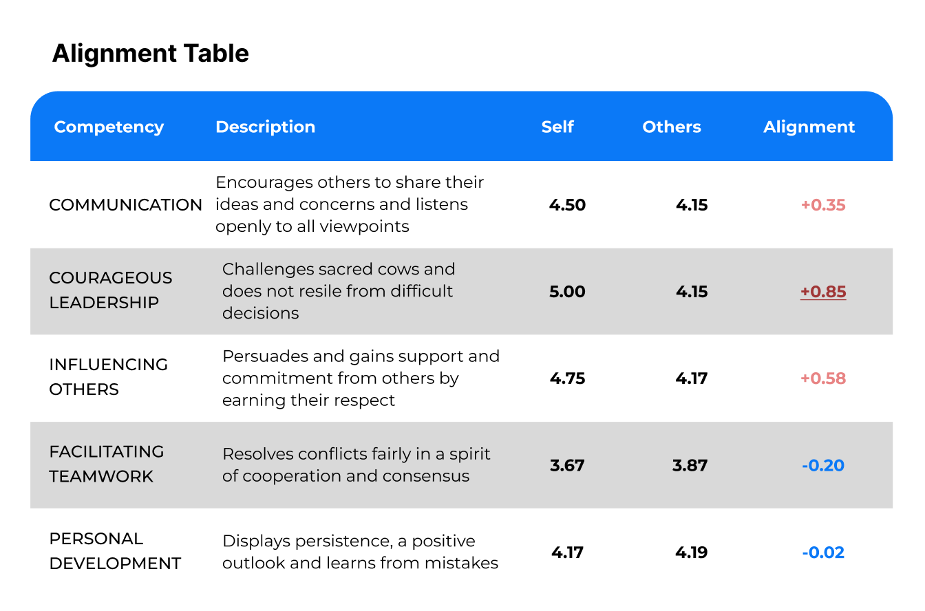Viewport: 925px width, 611px height.
Task: Click the Description column header
Action: point(265,127)
